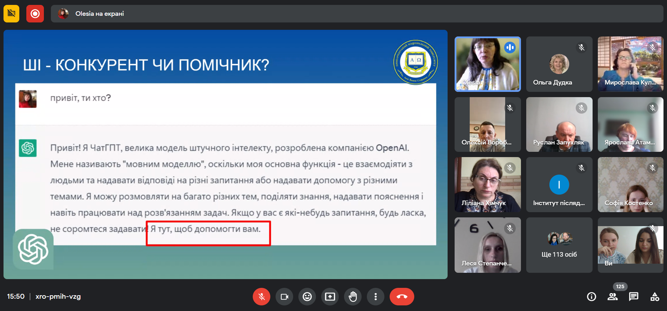Click the red recording indicator icon
Viewport: 667px width, 311px height.
pyautogui.click(x=35, y=14)
